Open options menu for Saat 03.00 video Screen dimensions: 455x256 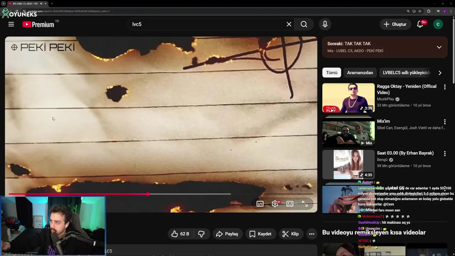coord(445,154)
